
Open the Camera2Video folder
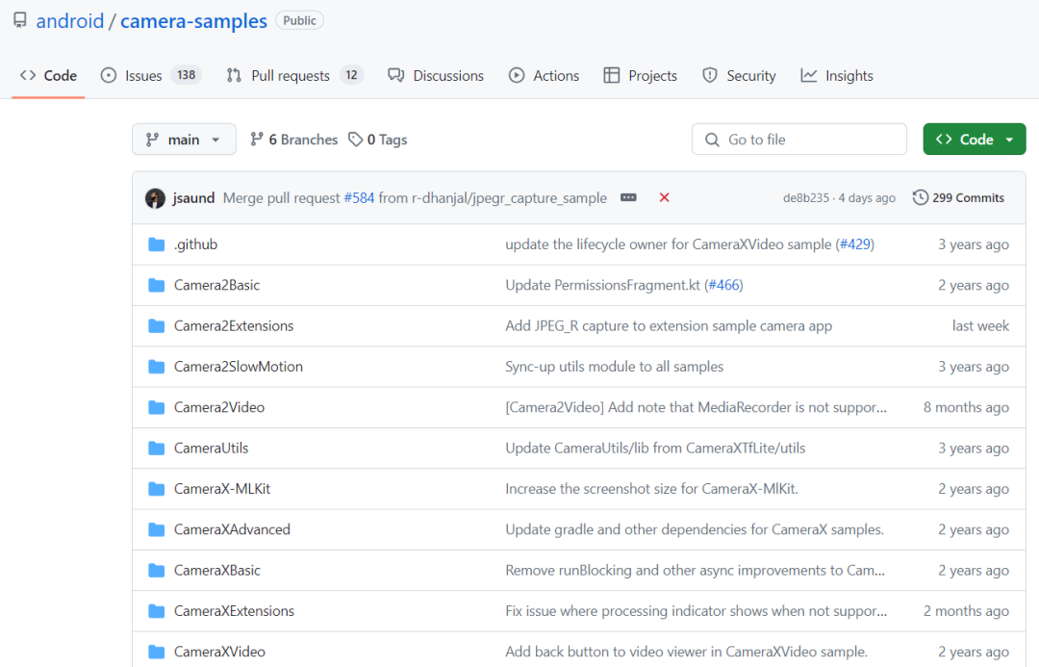218,408
